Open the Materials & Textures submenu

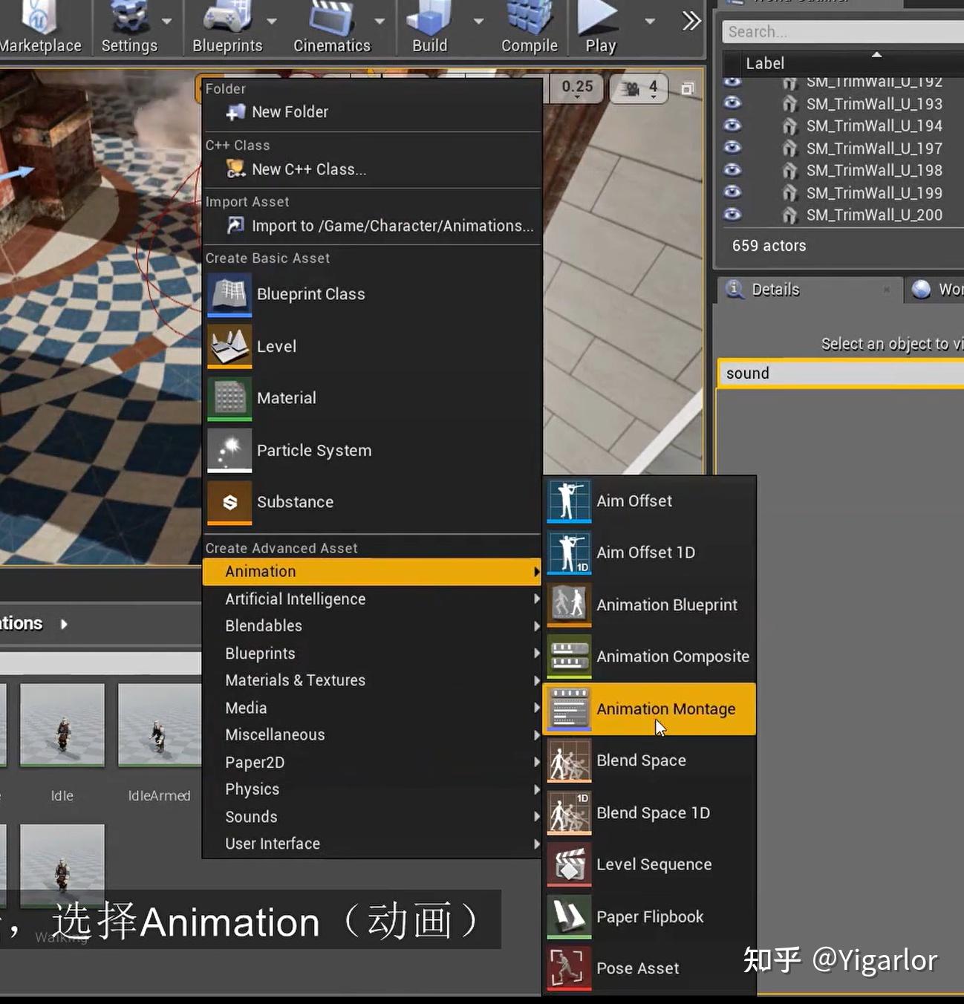372,680
